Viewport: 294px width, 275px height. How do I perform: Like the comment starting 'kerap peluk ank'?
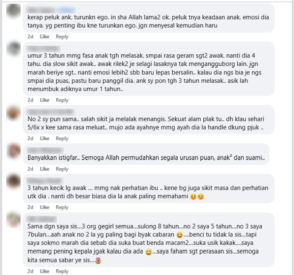click(x=45, y=37)
